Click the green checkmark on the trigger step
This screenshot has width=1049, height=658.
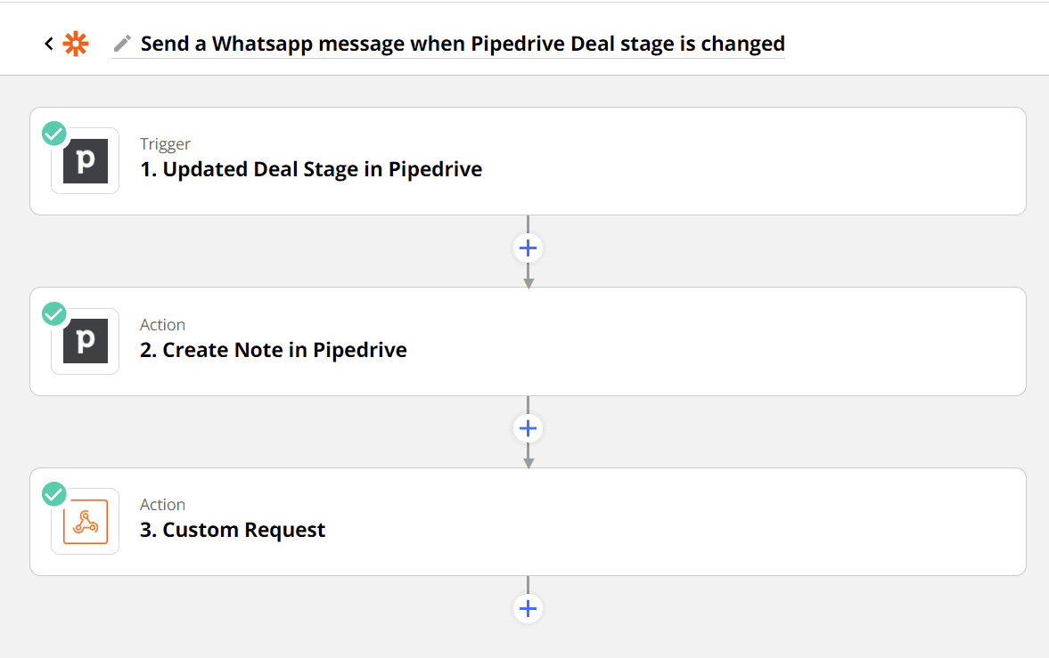tap(53, 133)
